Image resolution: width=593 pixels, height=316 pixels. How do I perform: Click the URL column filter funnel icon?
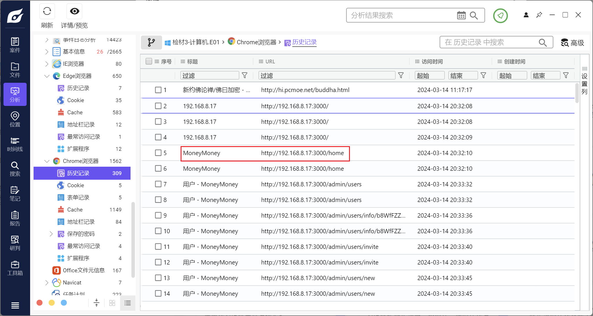point(401,75)
